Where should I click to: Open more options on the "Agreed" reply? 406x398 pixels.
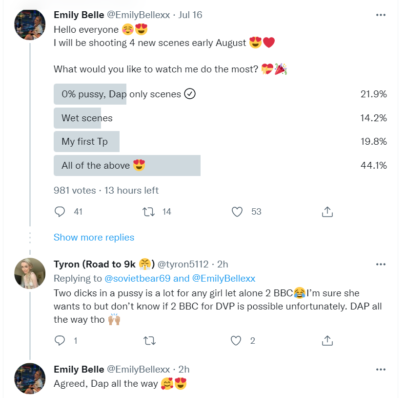click(x=381, y=369)
